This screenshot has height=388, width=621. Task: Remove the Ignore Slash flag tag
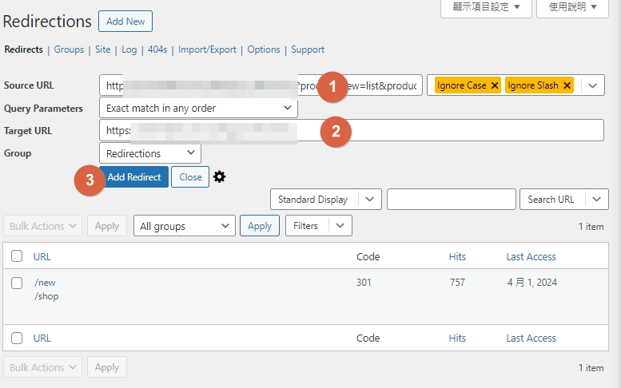point(567,85)
